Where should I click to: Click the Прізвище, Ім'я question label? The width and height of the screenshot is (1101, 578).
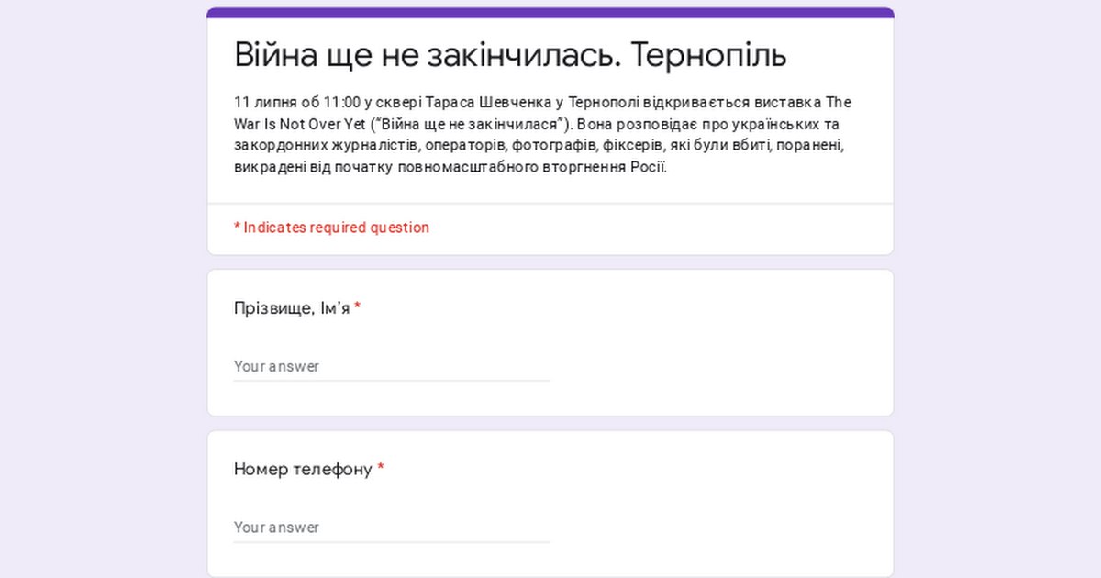coord(292,308)
